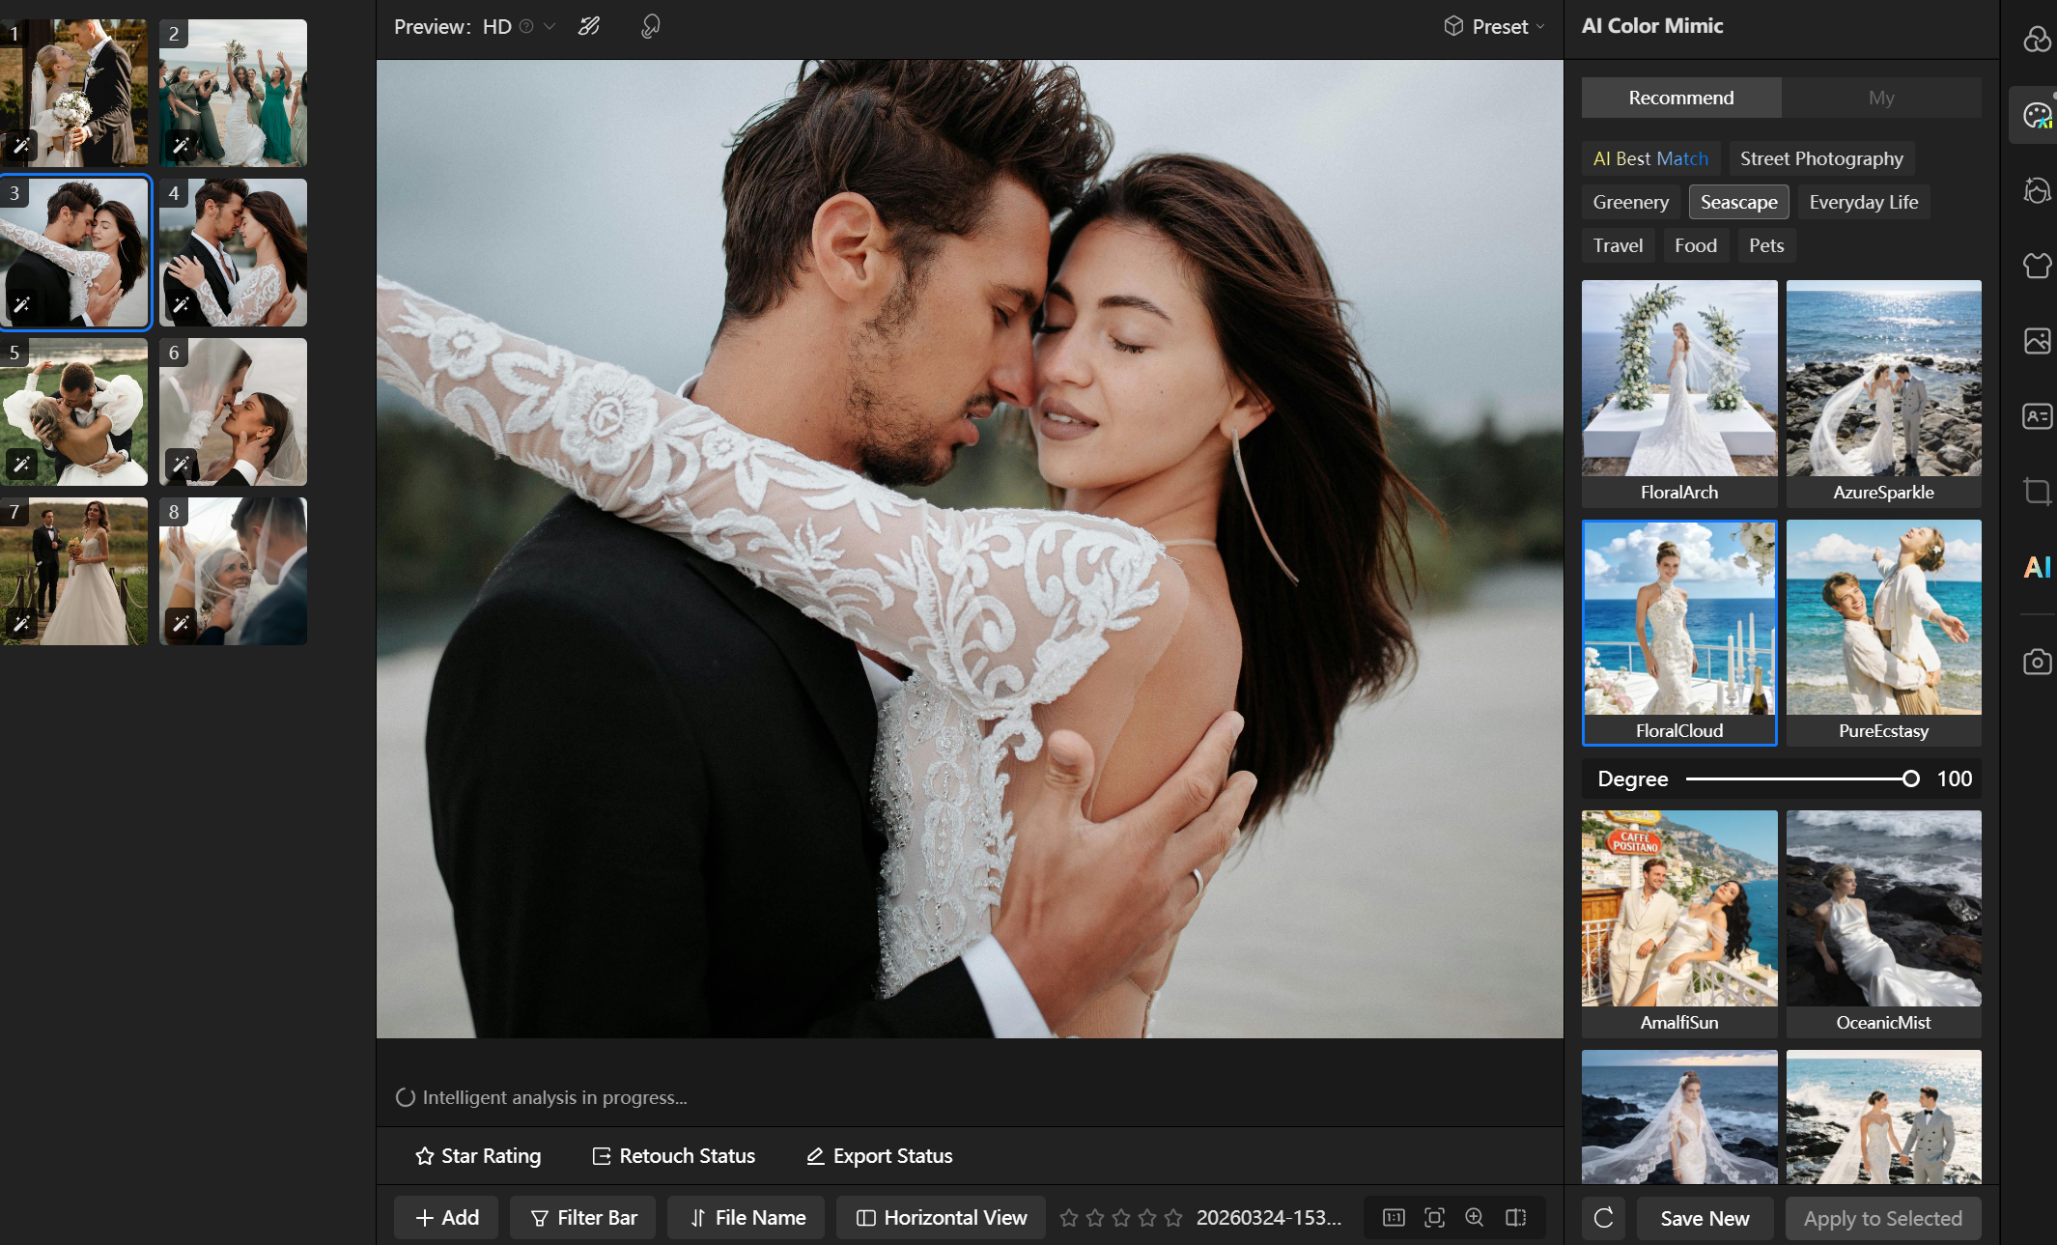
Task: Open the clothing (shirt) tool in sidebar
Action: [2037, 265]
